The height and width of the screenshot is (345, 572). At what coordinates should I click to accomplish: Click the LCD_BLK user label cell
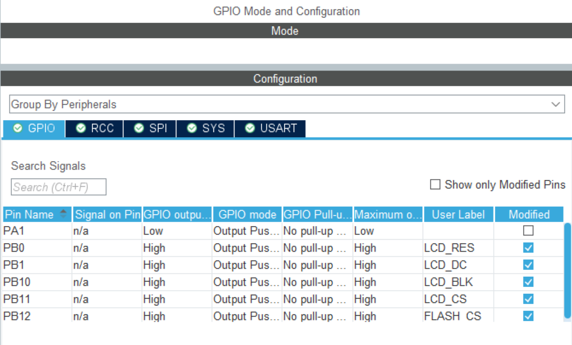[458, 282]
